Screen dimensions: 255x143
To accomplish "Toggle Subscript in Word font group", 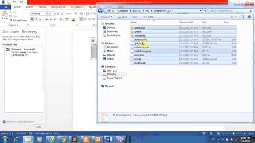I will click(x=51, y=19).
